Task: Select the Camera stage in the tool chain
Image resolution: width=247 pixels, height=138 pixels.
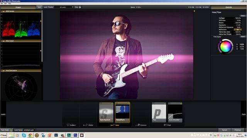Action: tap(141, 125)
